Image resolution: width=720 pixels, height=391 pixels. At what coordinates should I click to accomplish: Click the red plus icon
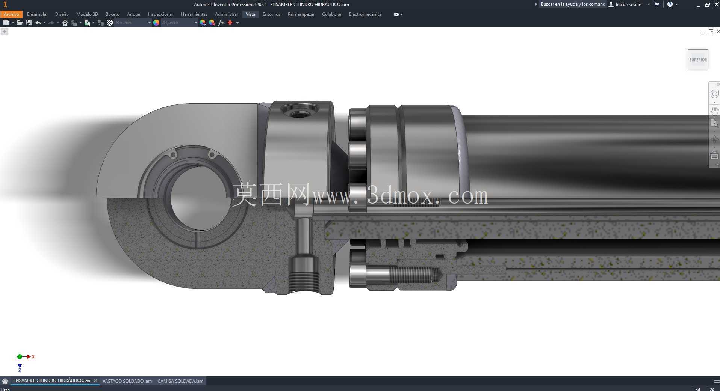point(230,23)
